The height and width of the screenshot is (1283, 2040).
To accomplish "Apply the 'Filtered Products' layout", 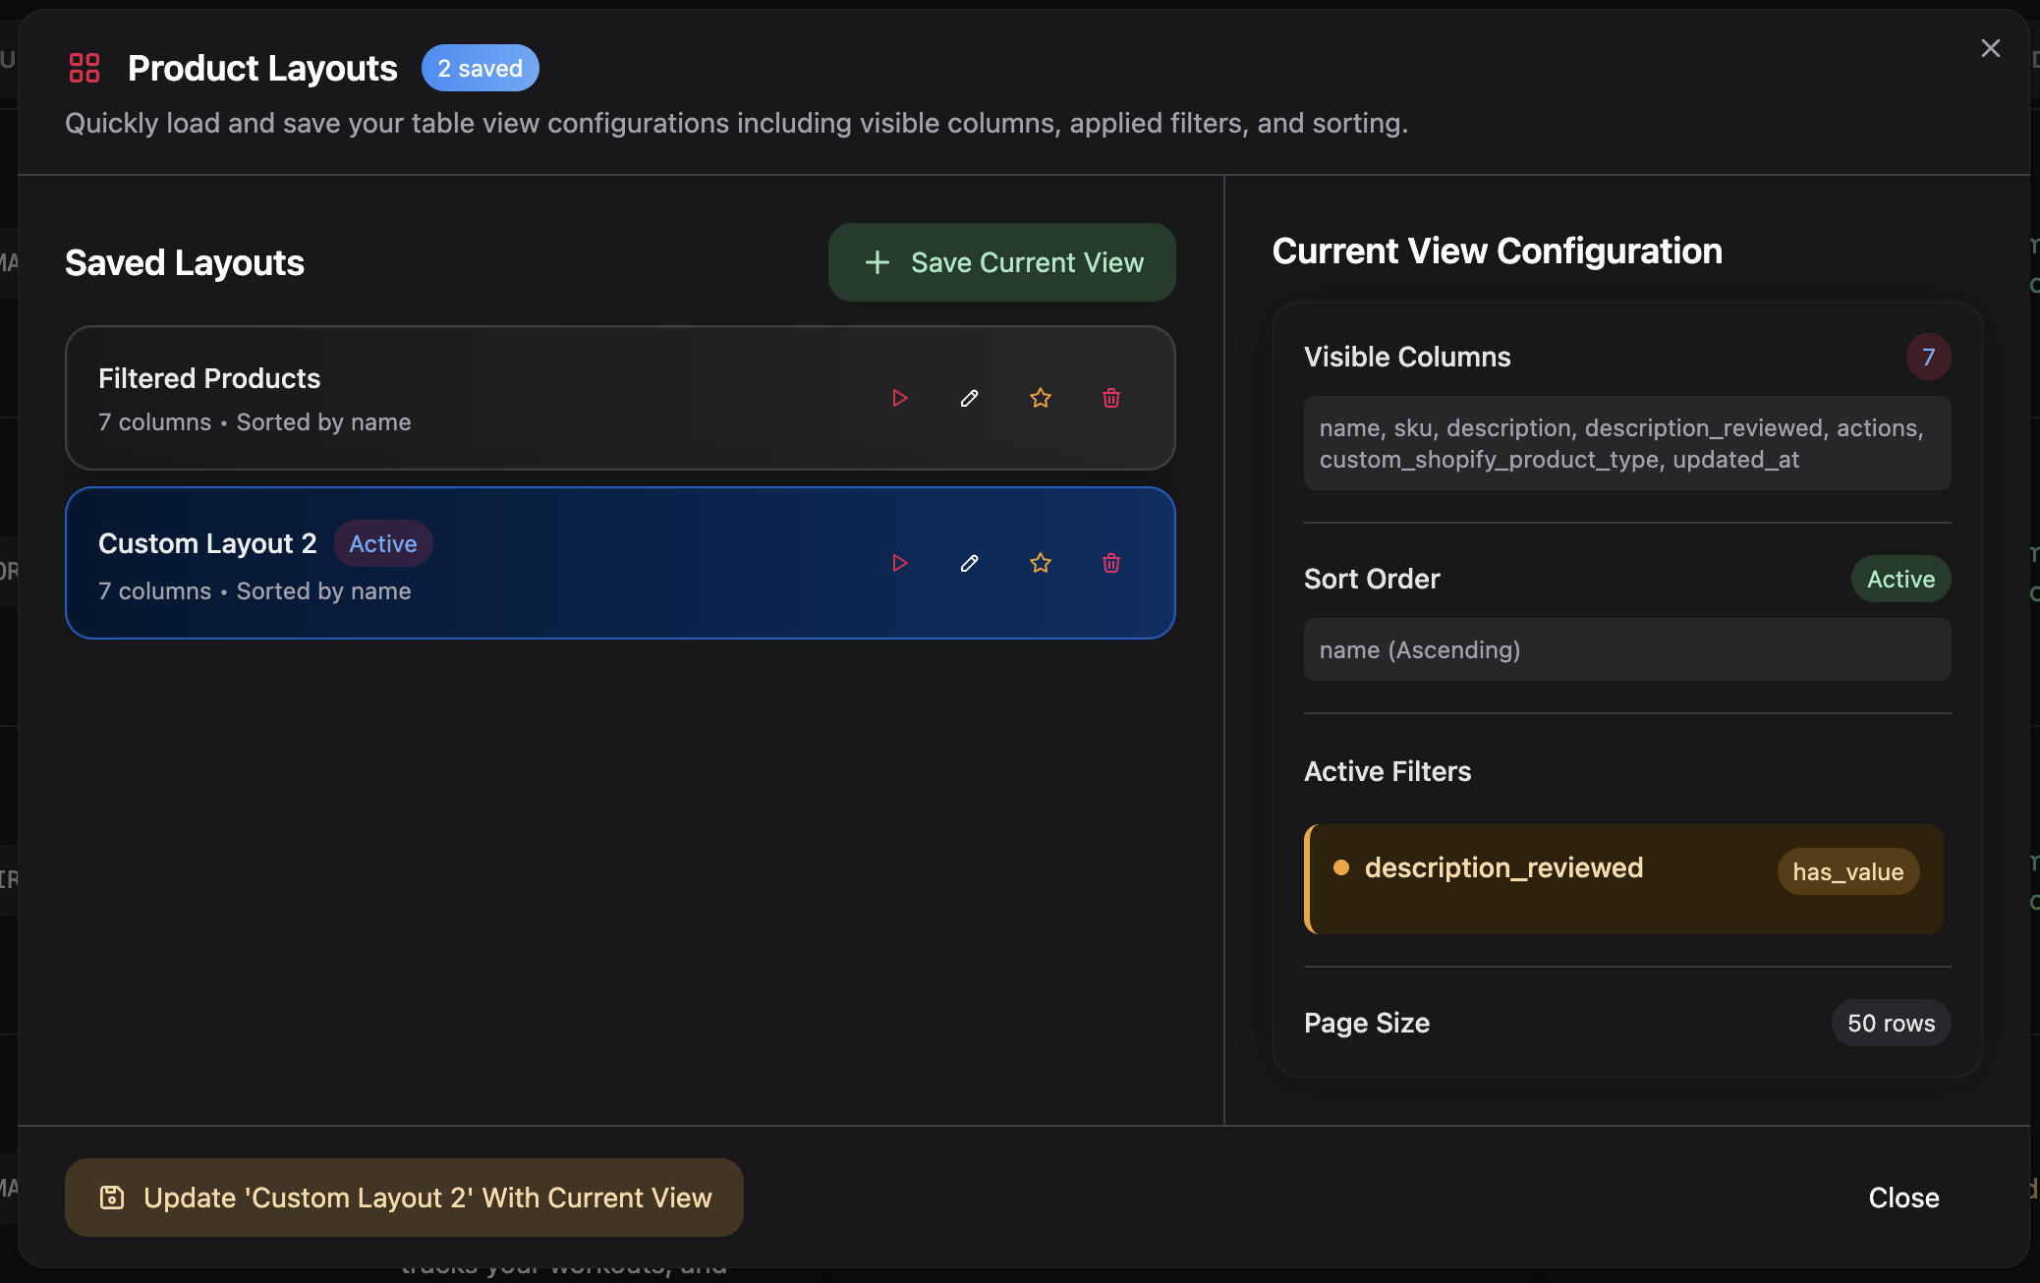I will [898, 399].
